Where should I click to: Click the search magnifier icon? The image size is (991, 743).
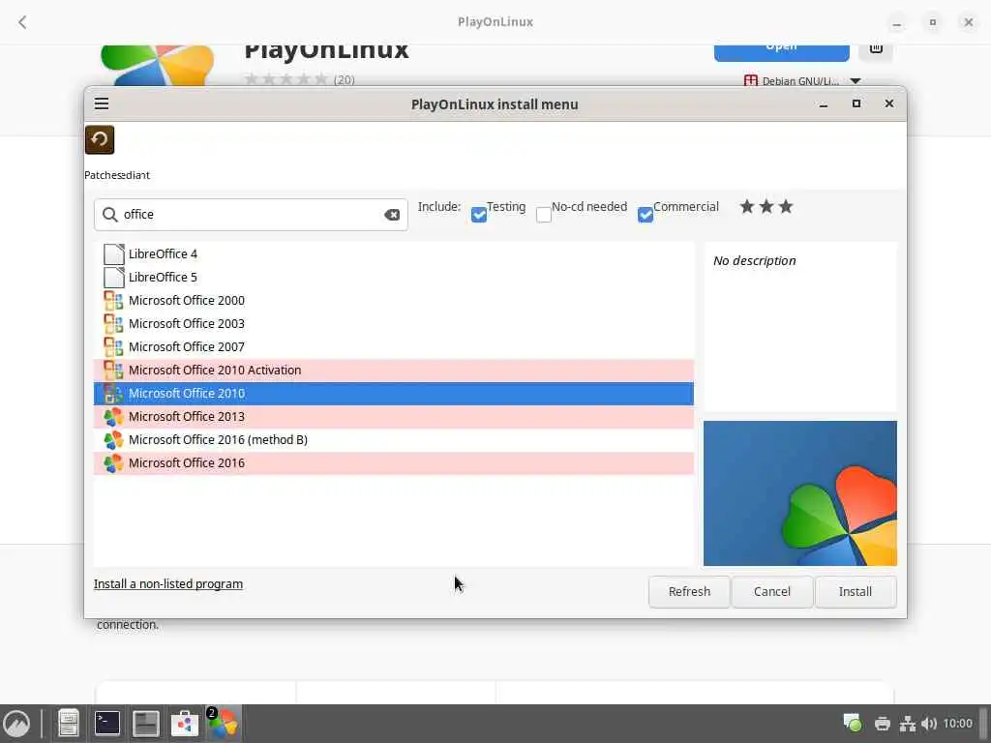[x=110, y=214]
